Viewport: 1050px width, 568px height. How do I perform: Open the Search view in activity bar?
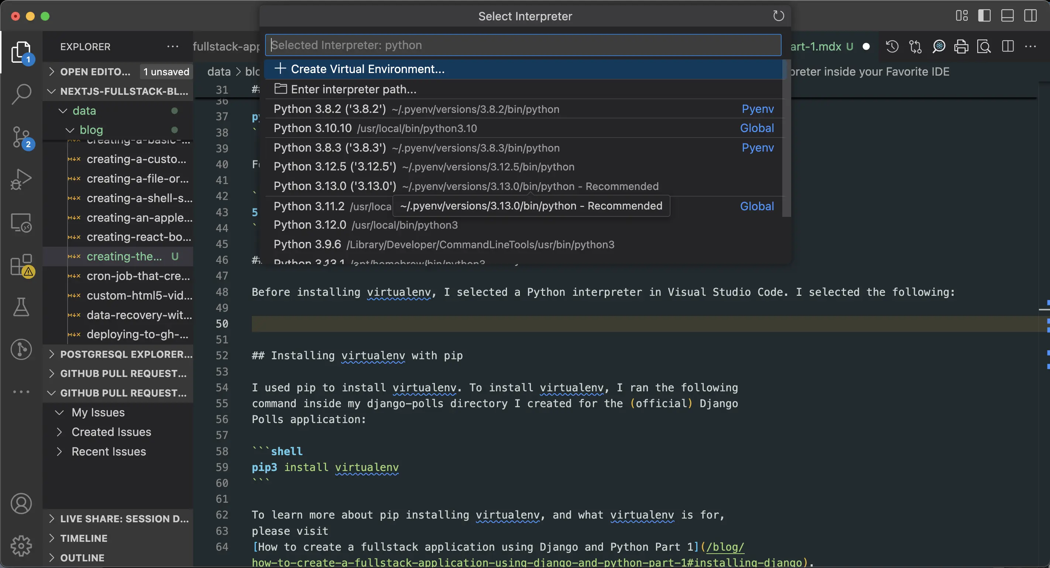coord(21,94)
